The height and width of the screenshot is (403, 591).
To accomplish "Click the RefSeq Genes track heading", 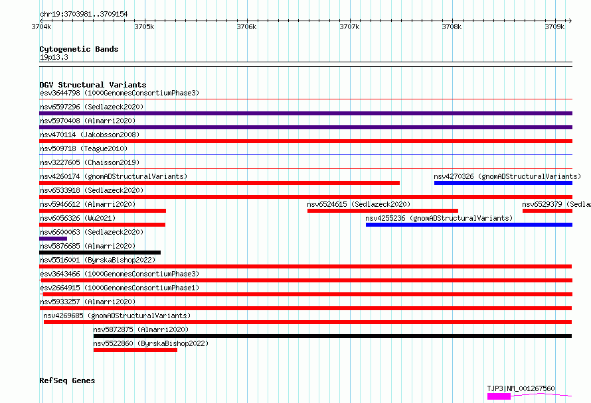I will [67, 380].
